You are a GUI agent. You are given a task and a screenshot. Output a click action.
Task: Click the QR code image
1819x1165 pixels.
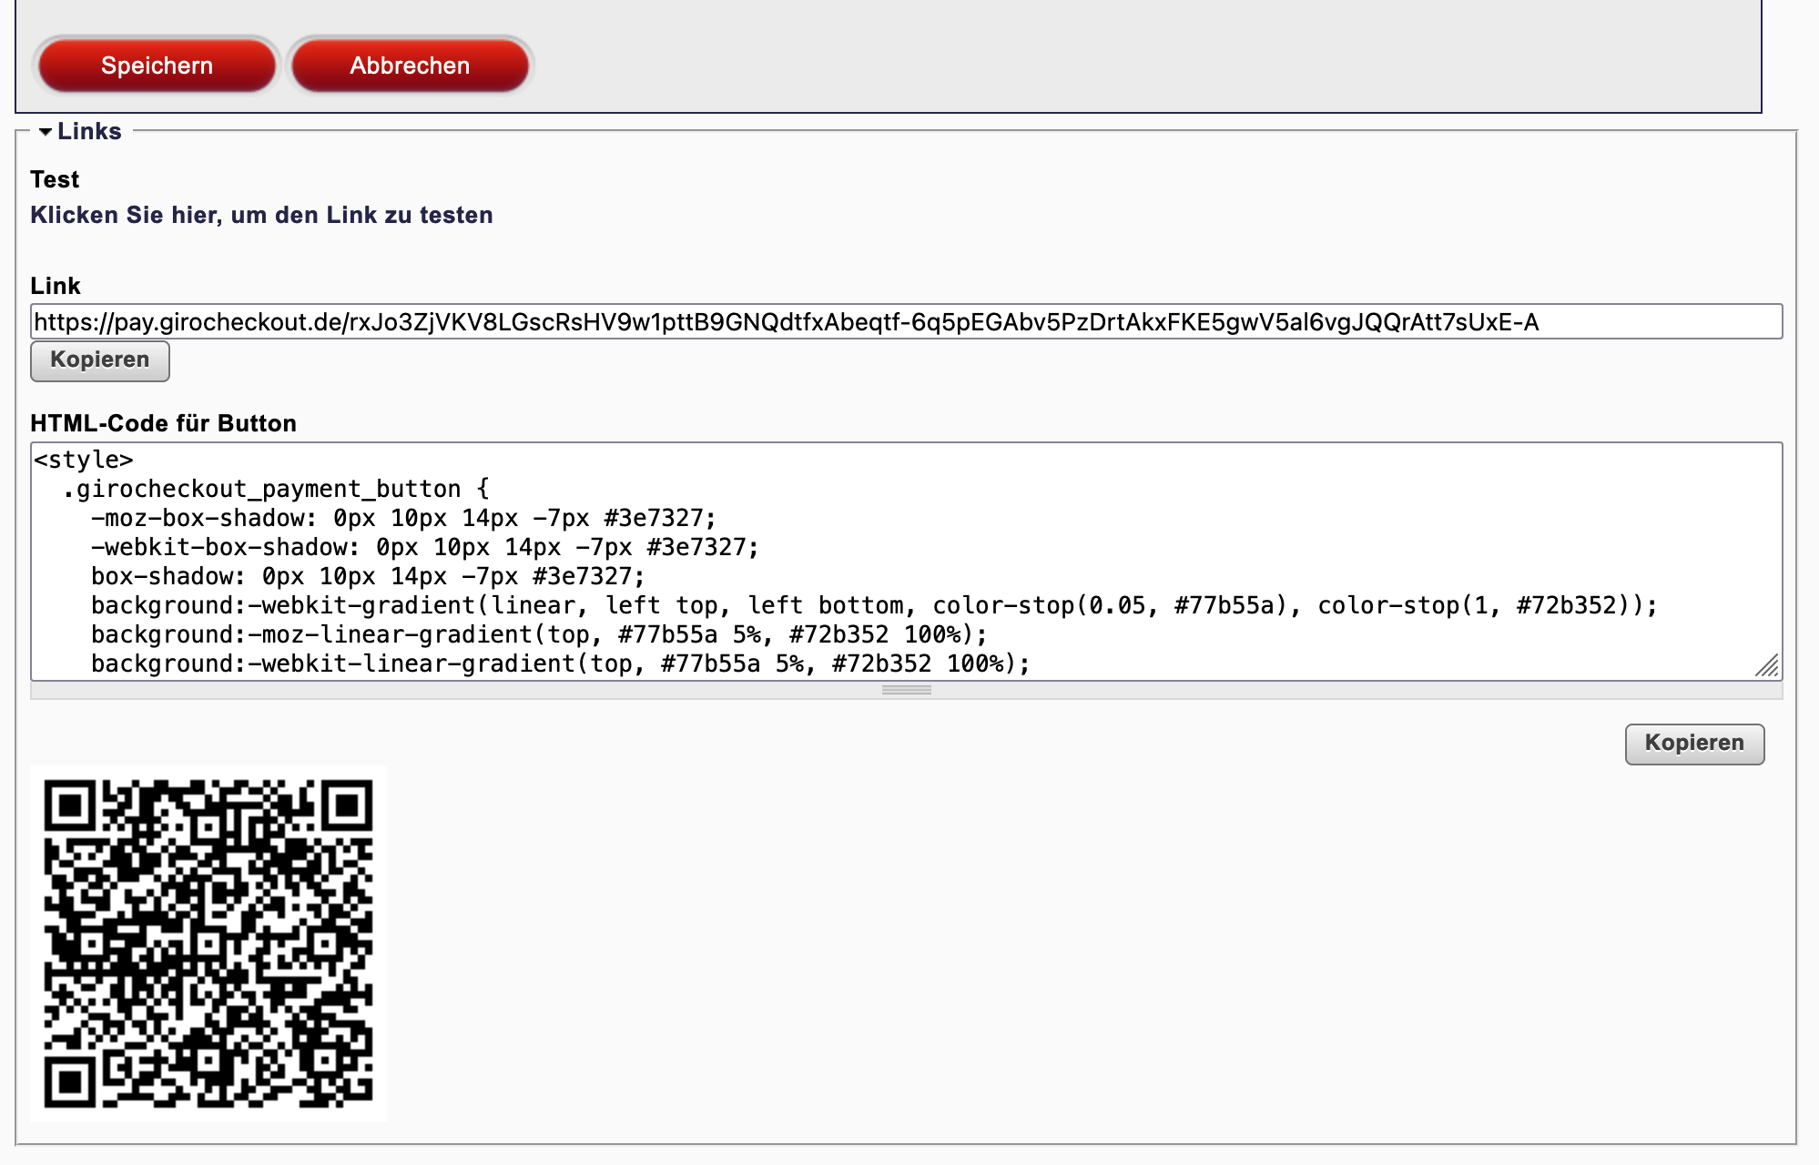[x=208, y=943]
